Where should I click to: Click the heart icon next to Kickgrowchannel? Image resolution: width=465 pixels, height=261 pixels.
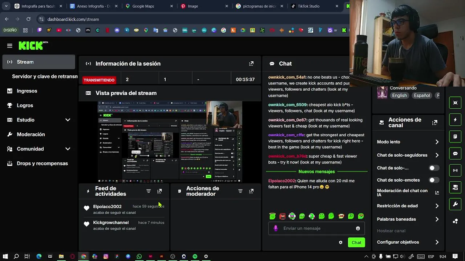point(86,224)
